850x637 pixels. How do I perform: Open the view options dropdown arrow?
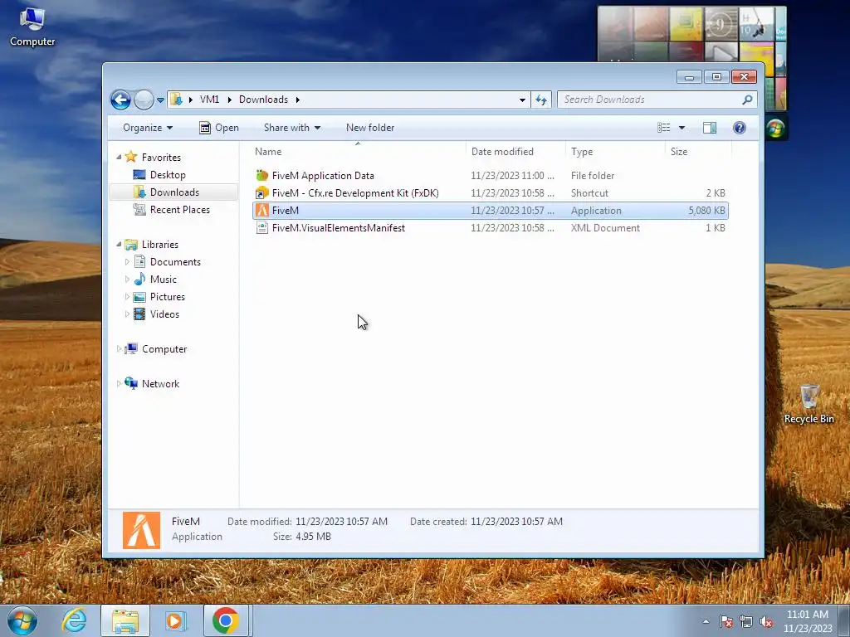tap(682, 128)
